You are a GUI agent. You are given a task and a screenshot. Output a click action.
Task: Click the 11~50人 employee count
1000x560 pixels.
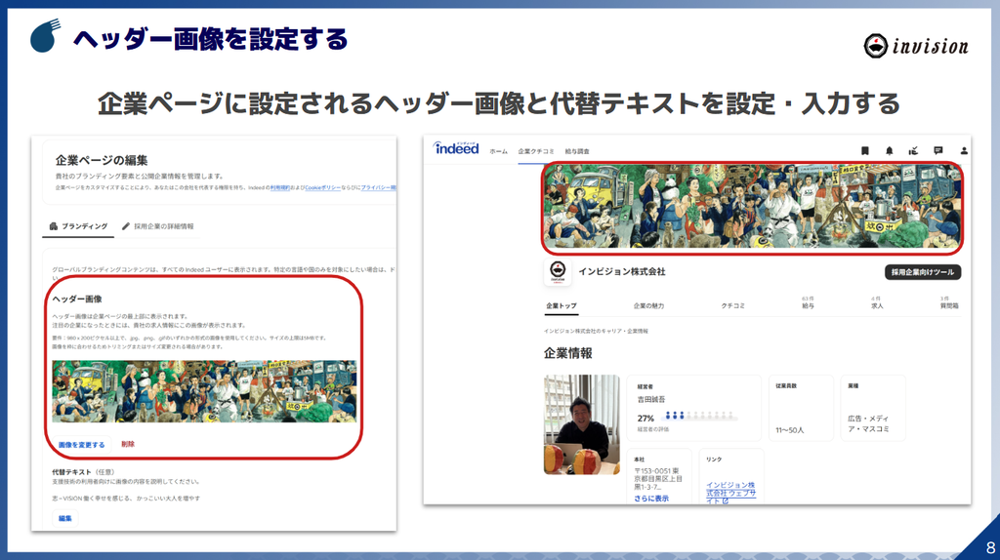[x=789, y=430]
